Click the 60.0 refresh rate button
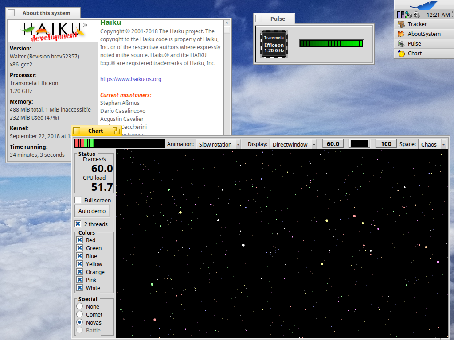The image size is (454, 340). tap(333, 144)
